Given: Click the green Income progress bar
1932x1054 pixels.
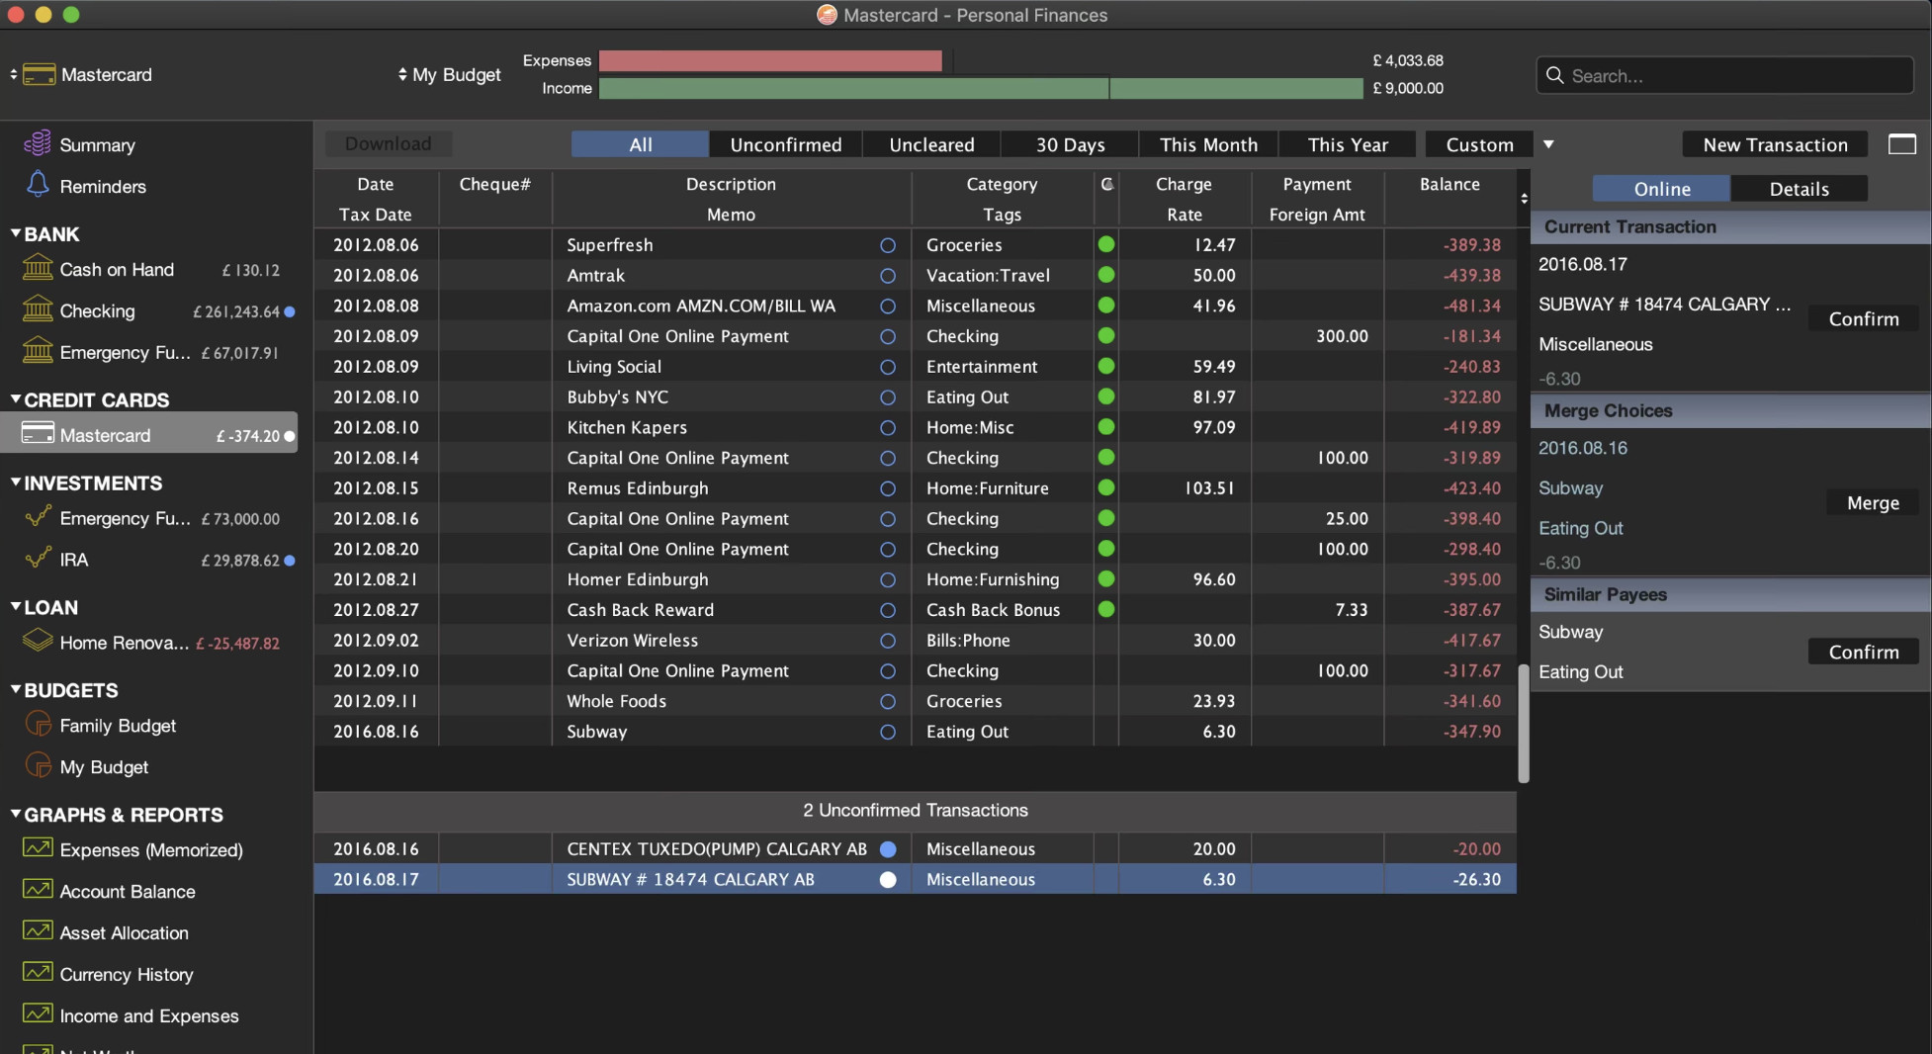Looking at the screenshot, I should coord(979,89).
